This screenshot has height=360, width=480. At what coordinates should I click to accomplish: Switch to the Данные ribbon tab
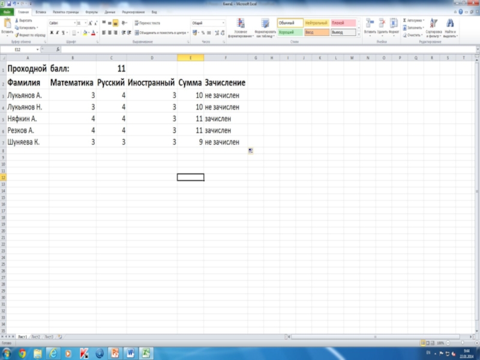pos(110,12)
